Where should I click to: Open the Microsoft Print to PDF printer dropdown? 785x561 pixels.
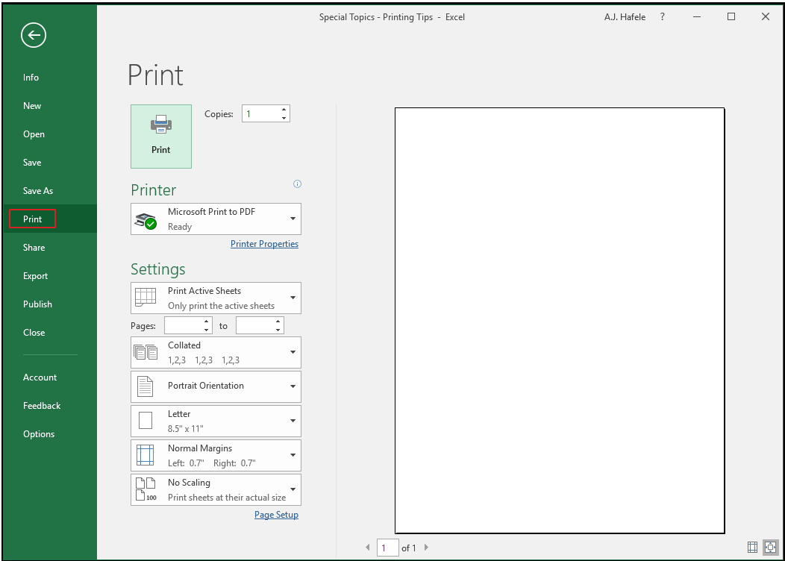click(x=216, y=219)
